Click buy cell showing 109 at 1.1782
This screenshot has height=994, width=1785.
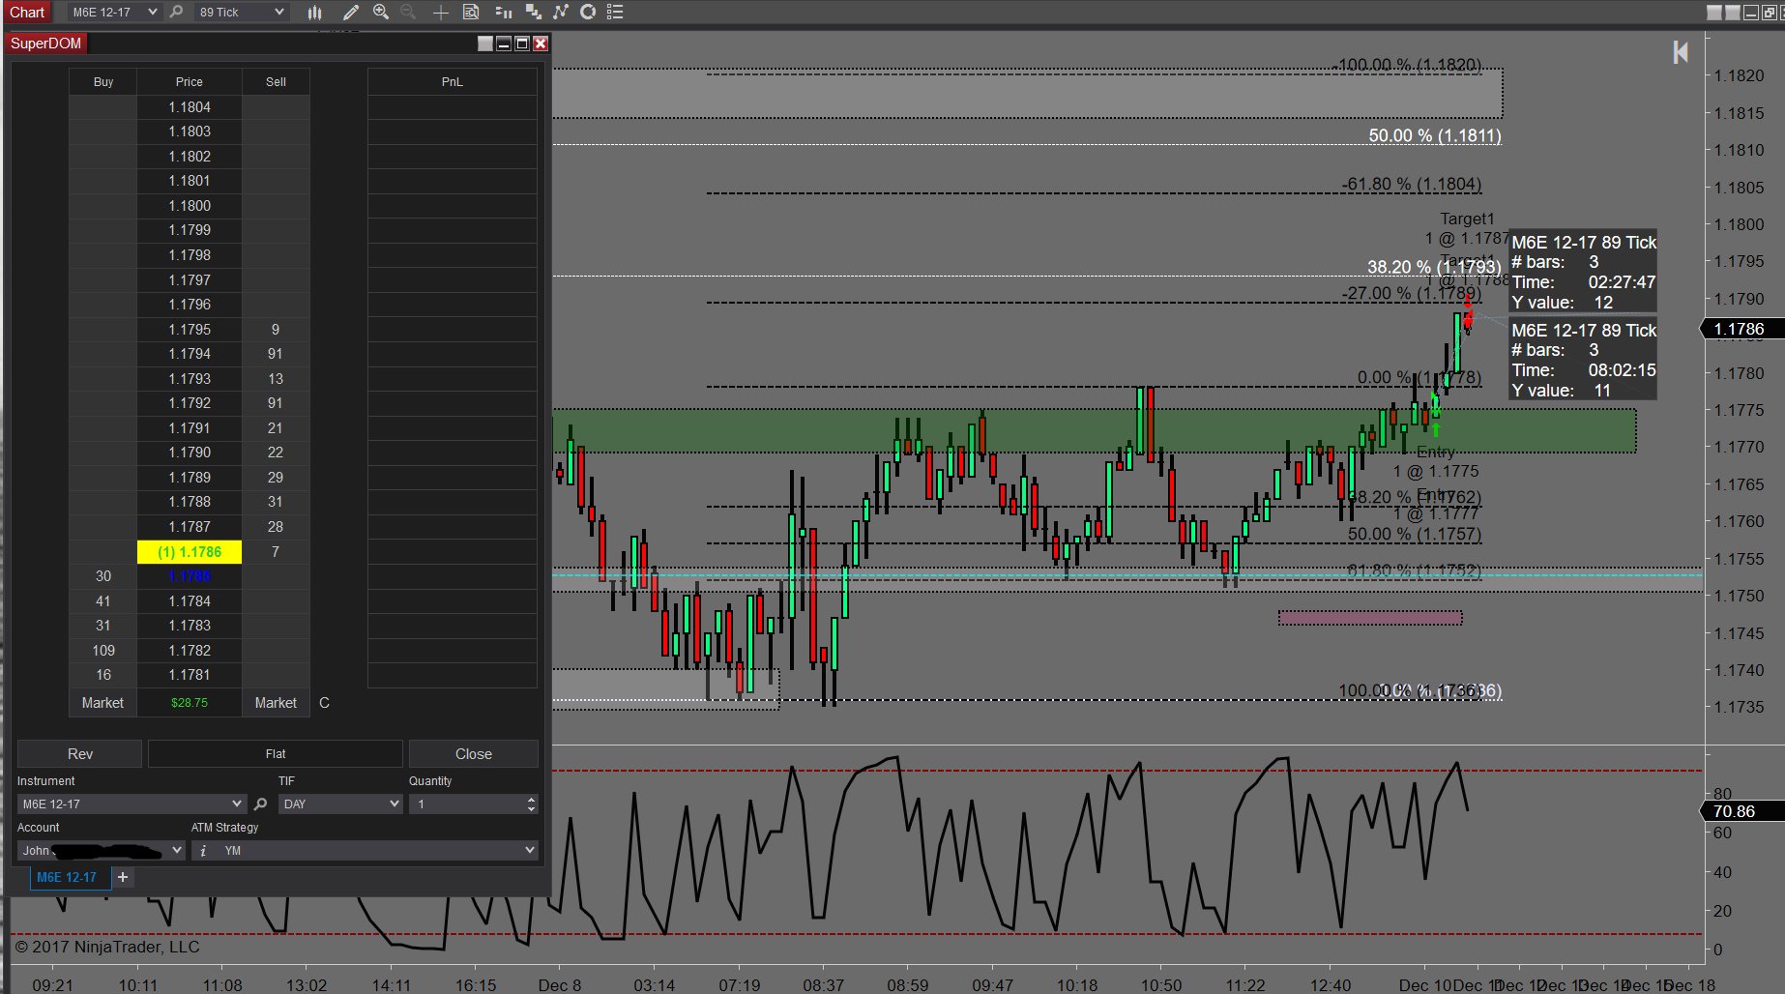coord(103,651)
